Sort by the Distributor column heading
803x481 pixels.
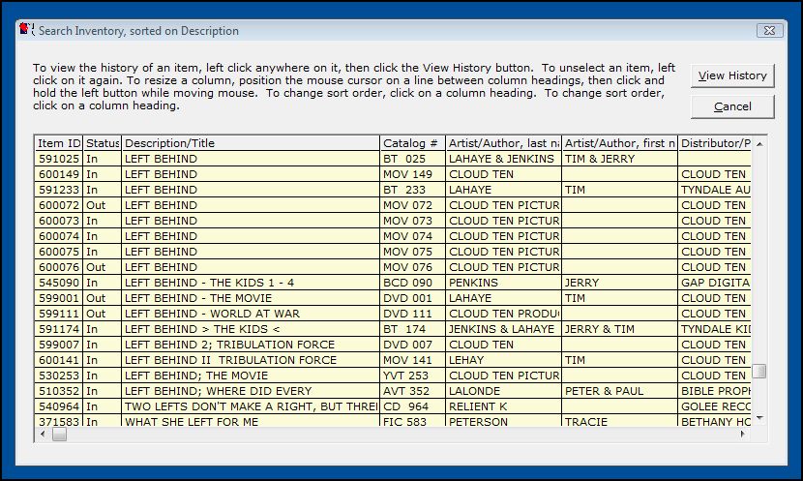click(x=714, y=143)
